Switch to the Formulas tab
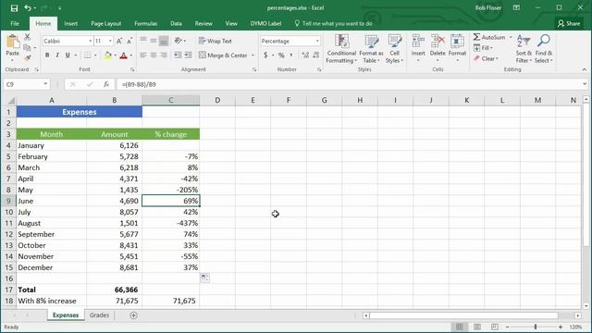592x333 pixels. [x=146, y=23]
